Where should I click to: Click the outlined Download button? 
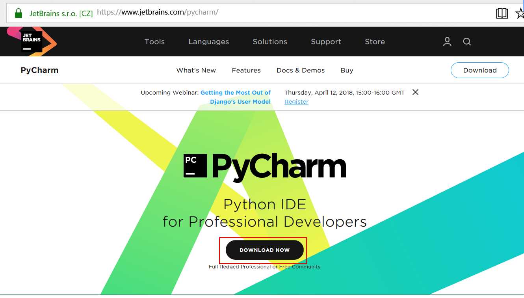[480, 70]
